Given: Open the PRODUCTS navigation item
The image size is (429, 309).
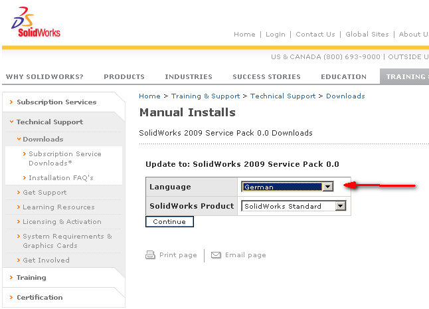Looking at the screenshot, I should tap(124, 76).
